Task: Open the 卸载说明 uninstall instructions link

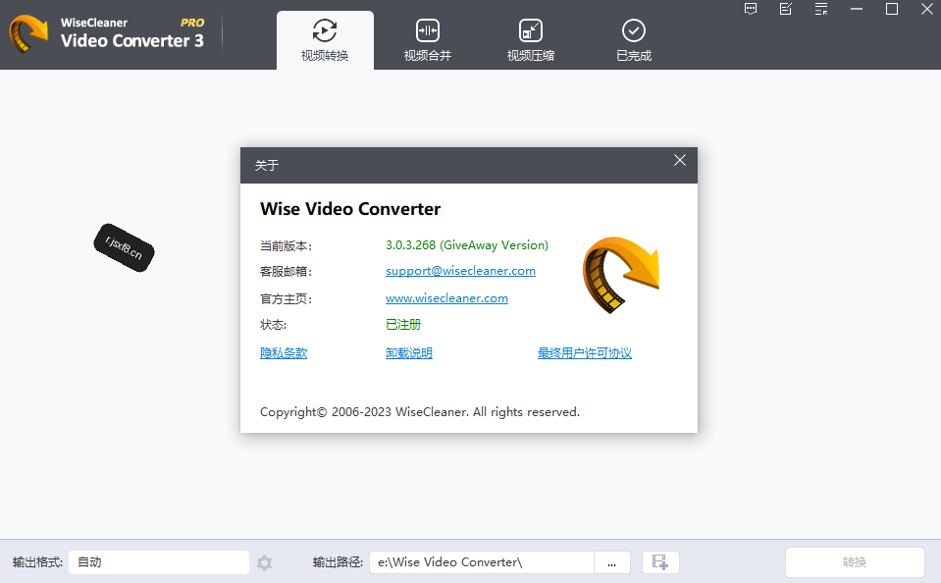Action: click(x=409, y=353)
